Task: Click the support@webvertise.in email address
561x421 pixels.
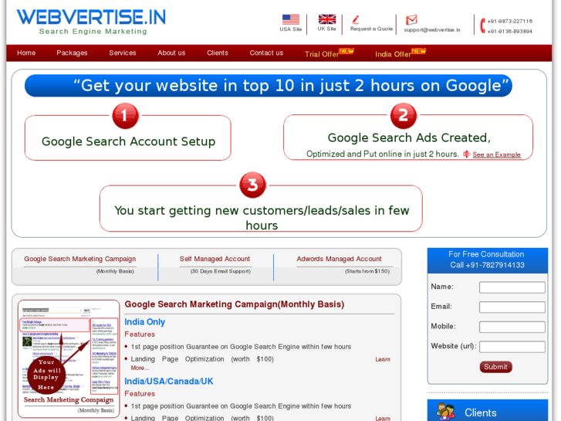Action: (x=432, y=29)
